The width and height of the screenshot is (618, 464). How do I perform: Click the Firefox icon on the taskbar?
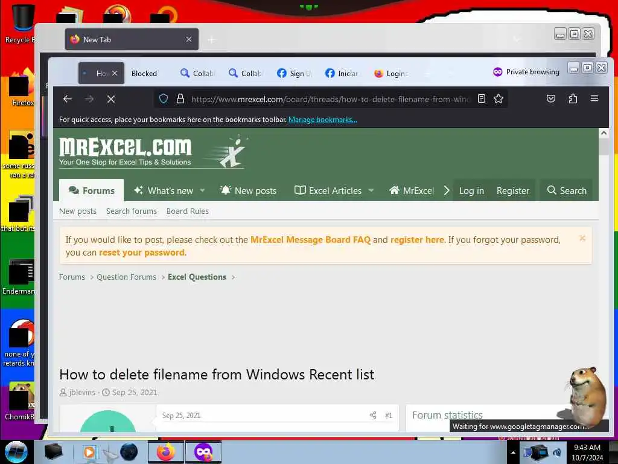click(x=166, y=452)
